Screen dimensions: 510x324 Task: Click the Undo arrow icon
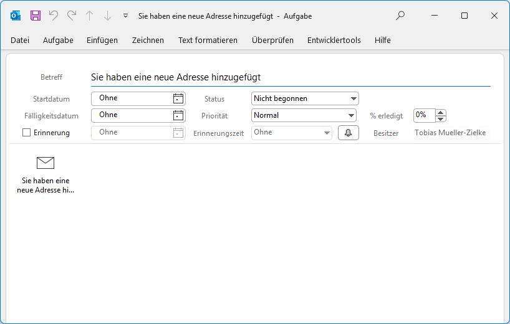pyautogui.click(x=54, y=16)
